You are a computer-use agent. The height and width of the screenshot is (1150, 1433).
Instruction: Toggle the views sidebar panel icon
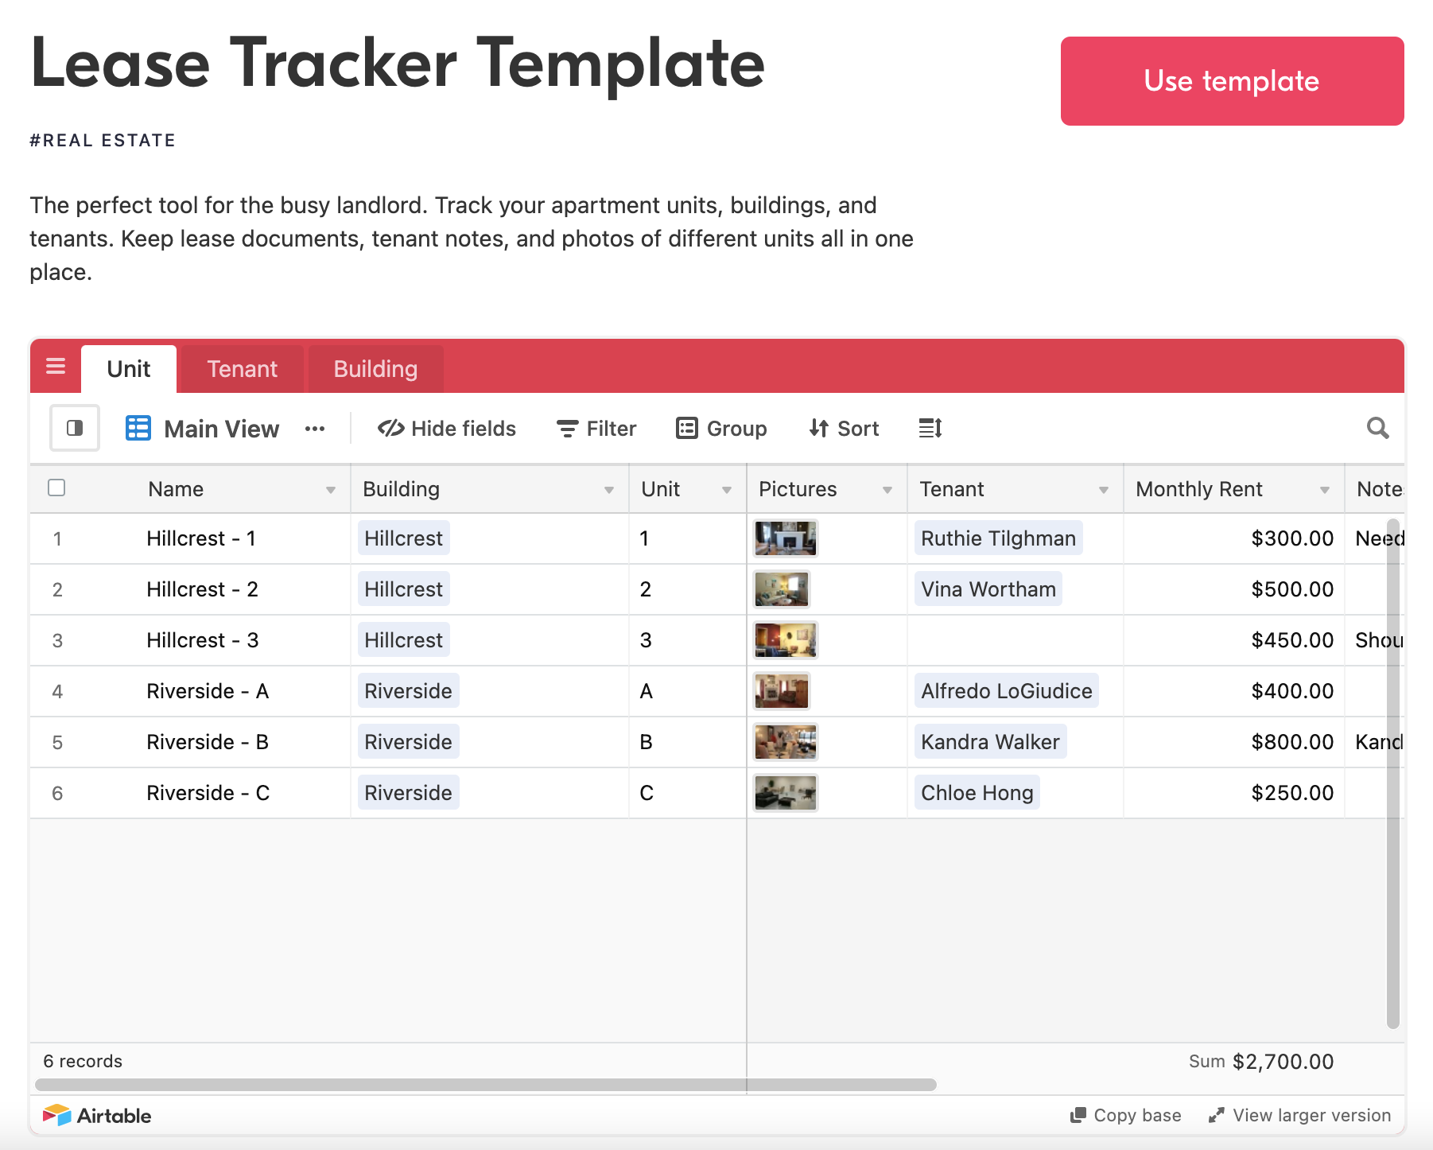pos(75,428)
